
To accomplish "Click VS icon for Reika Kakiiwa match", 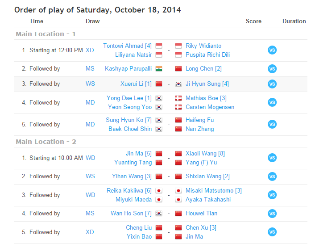I will click(x=272, y=195).
